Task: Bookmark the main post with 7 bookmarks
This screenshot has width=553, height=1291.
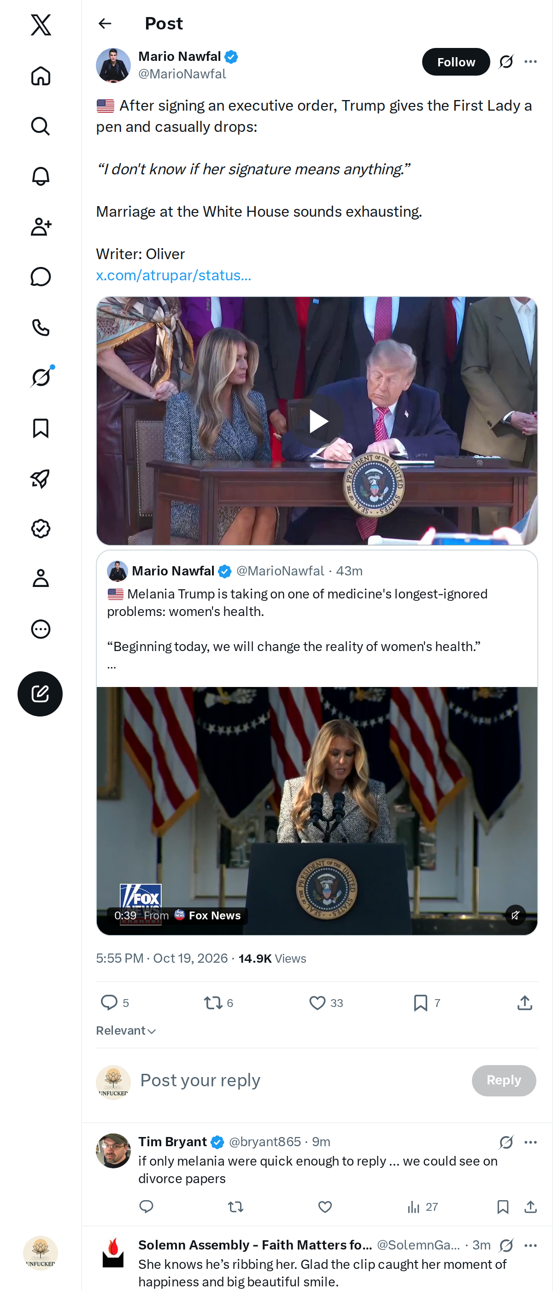Action: 426,1002
